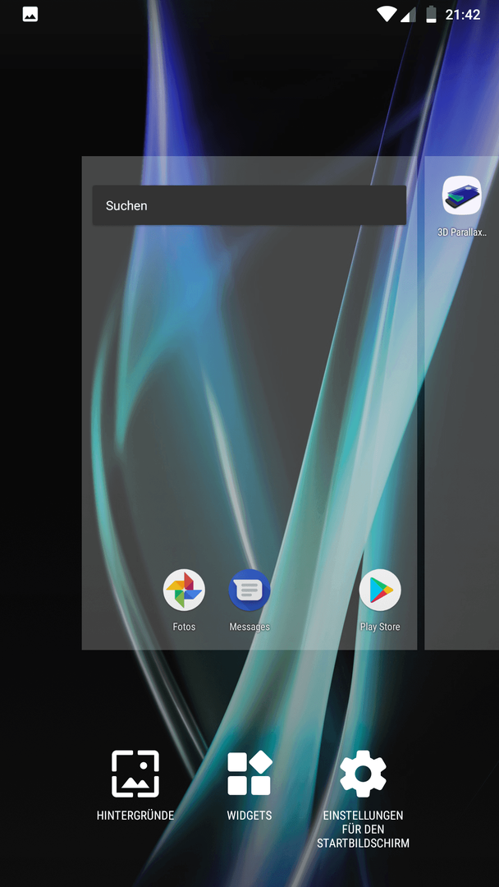Open the Fotos app icon
Viewport: 499px width, 887px height.
click(x=184, y=590)
